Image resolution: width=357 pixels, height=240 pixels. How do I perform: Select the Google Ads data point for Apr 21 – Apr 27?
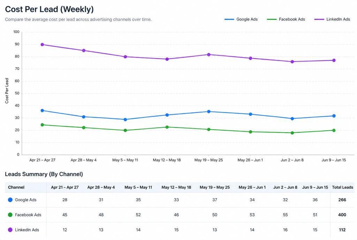(x=42, y=111)
